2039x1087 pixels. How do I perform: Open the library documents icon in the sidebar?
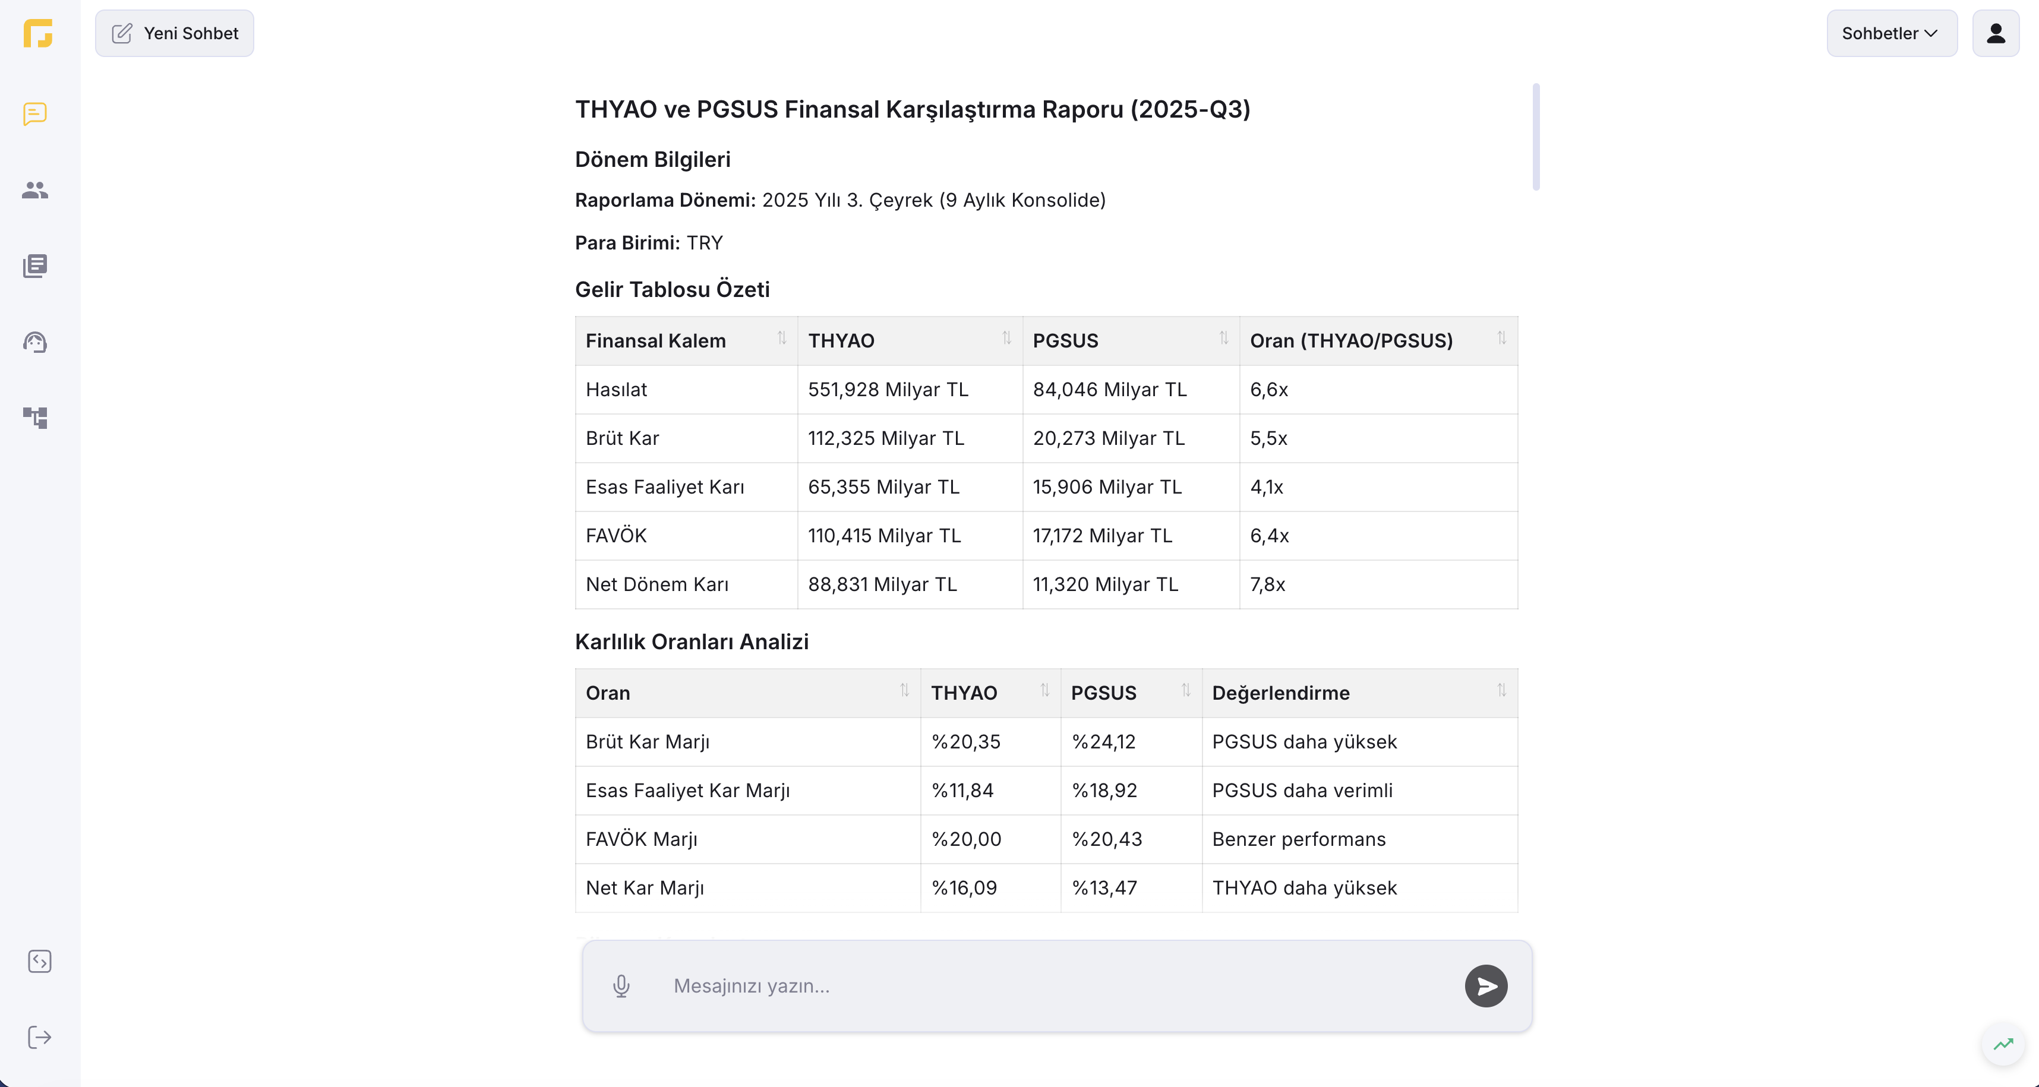35,266
